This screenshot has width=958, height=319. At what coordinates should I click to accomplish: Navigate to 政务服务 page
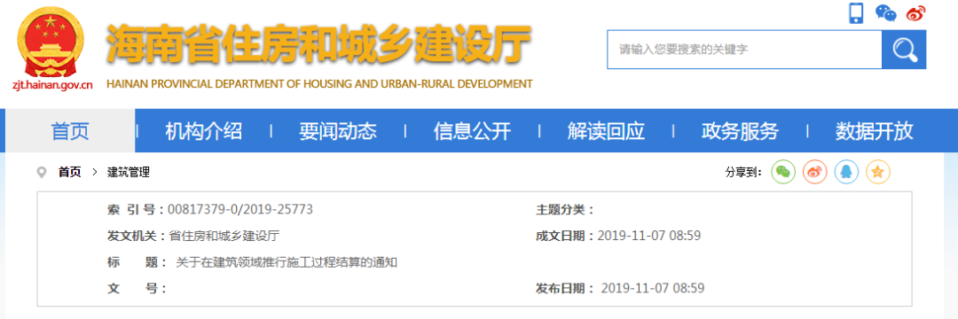(740, 130)
